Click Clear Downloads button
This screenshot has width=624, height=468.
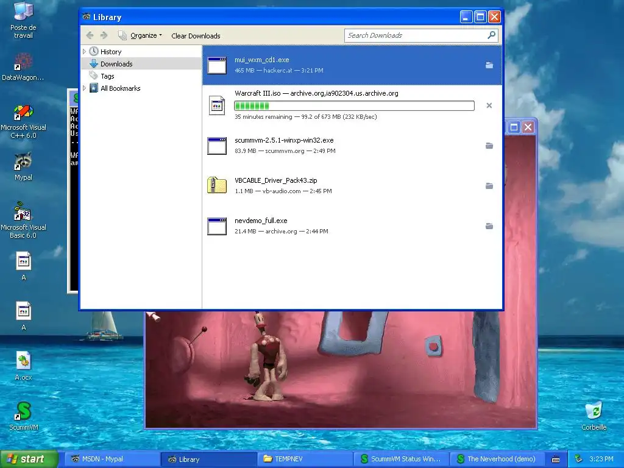(196, 36)
